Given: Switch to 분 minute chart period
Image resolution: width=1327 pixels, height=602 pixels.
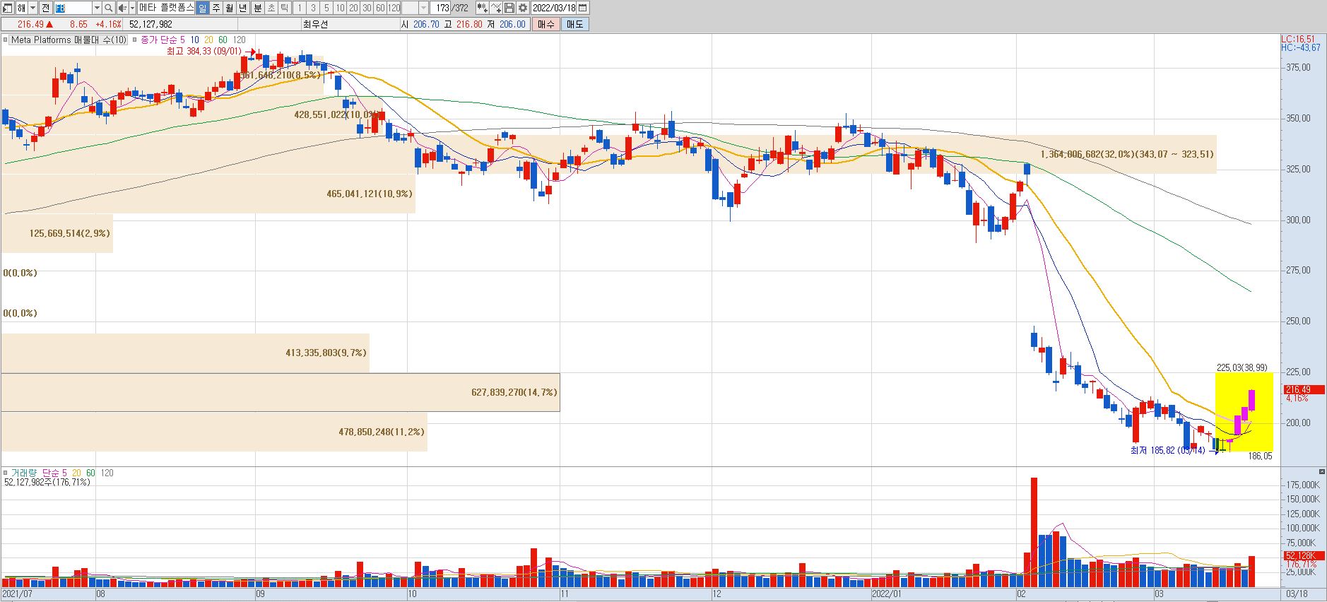Looking at the screenshot, I should 258,8.
